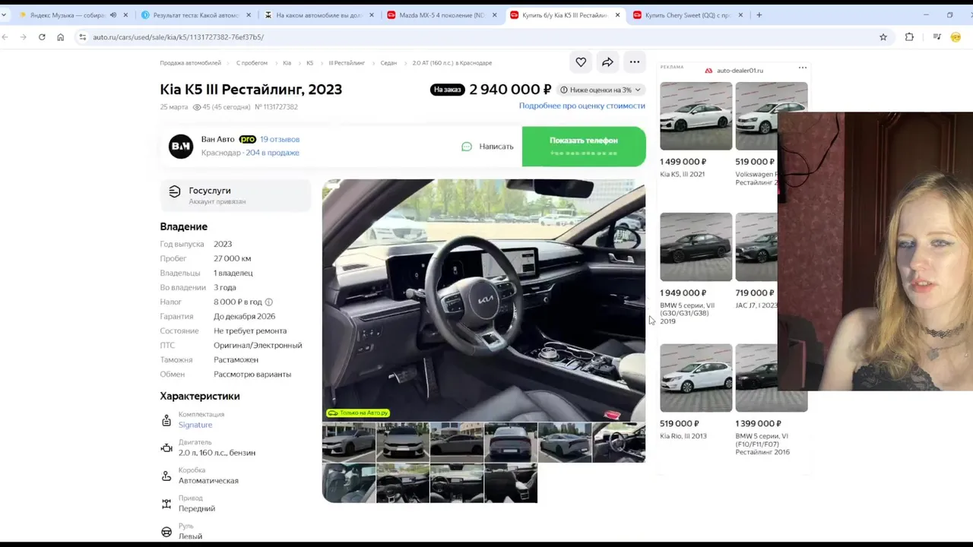Open the 19 отзывов reviews link
This screenshot has width=973, height=547.
pyautogui.click(x=280, y=140)
